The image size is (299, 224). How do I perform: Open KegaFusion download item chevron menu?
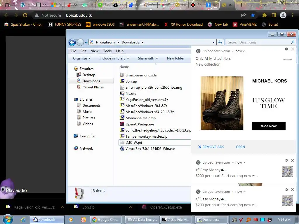[62, 207]
